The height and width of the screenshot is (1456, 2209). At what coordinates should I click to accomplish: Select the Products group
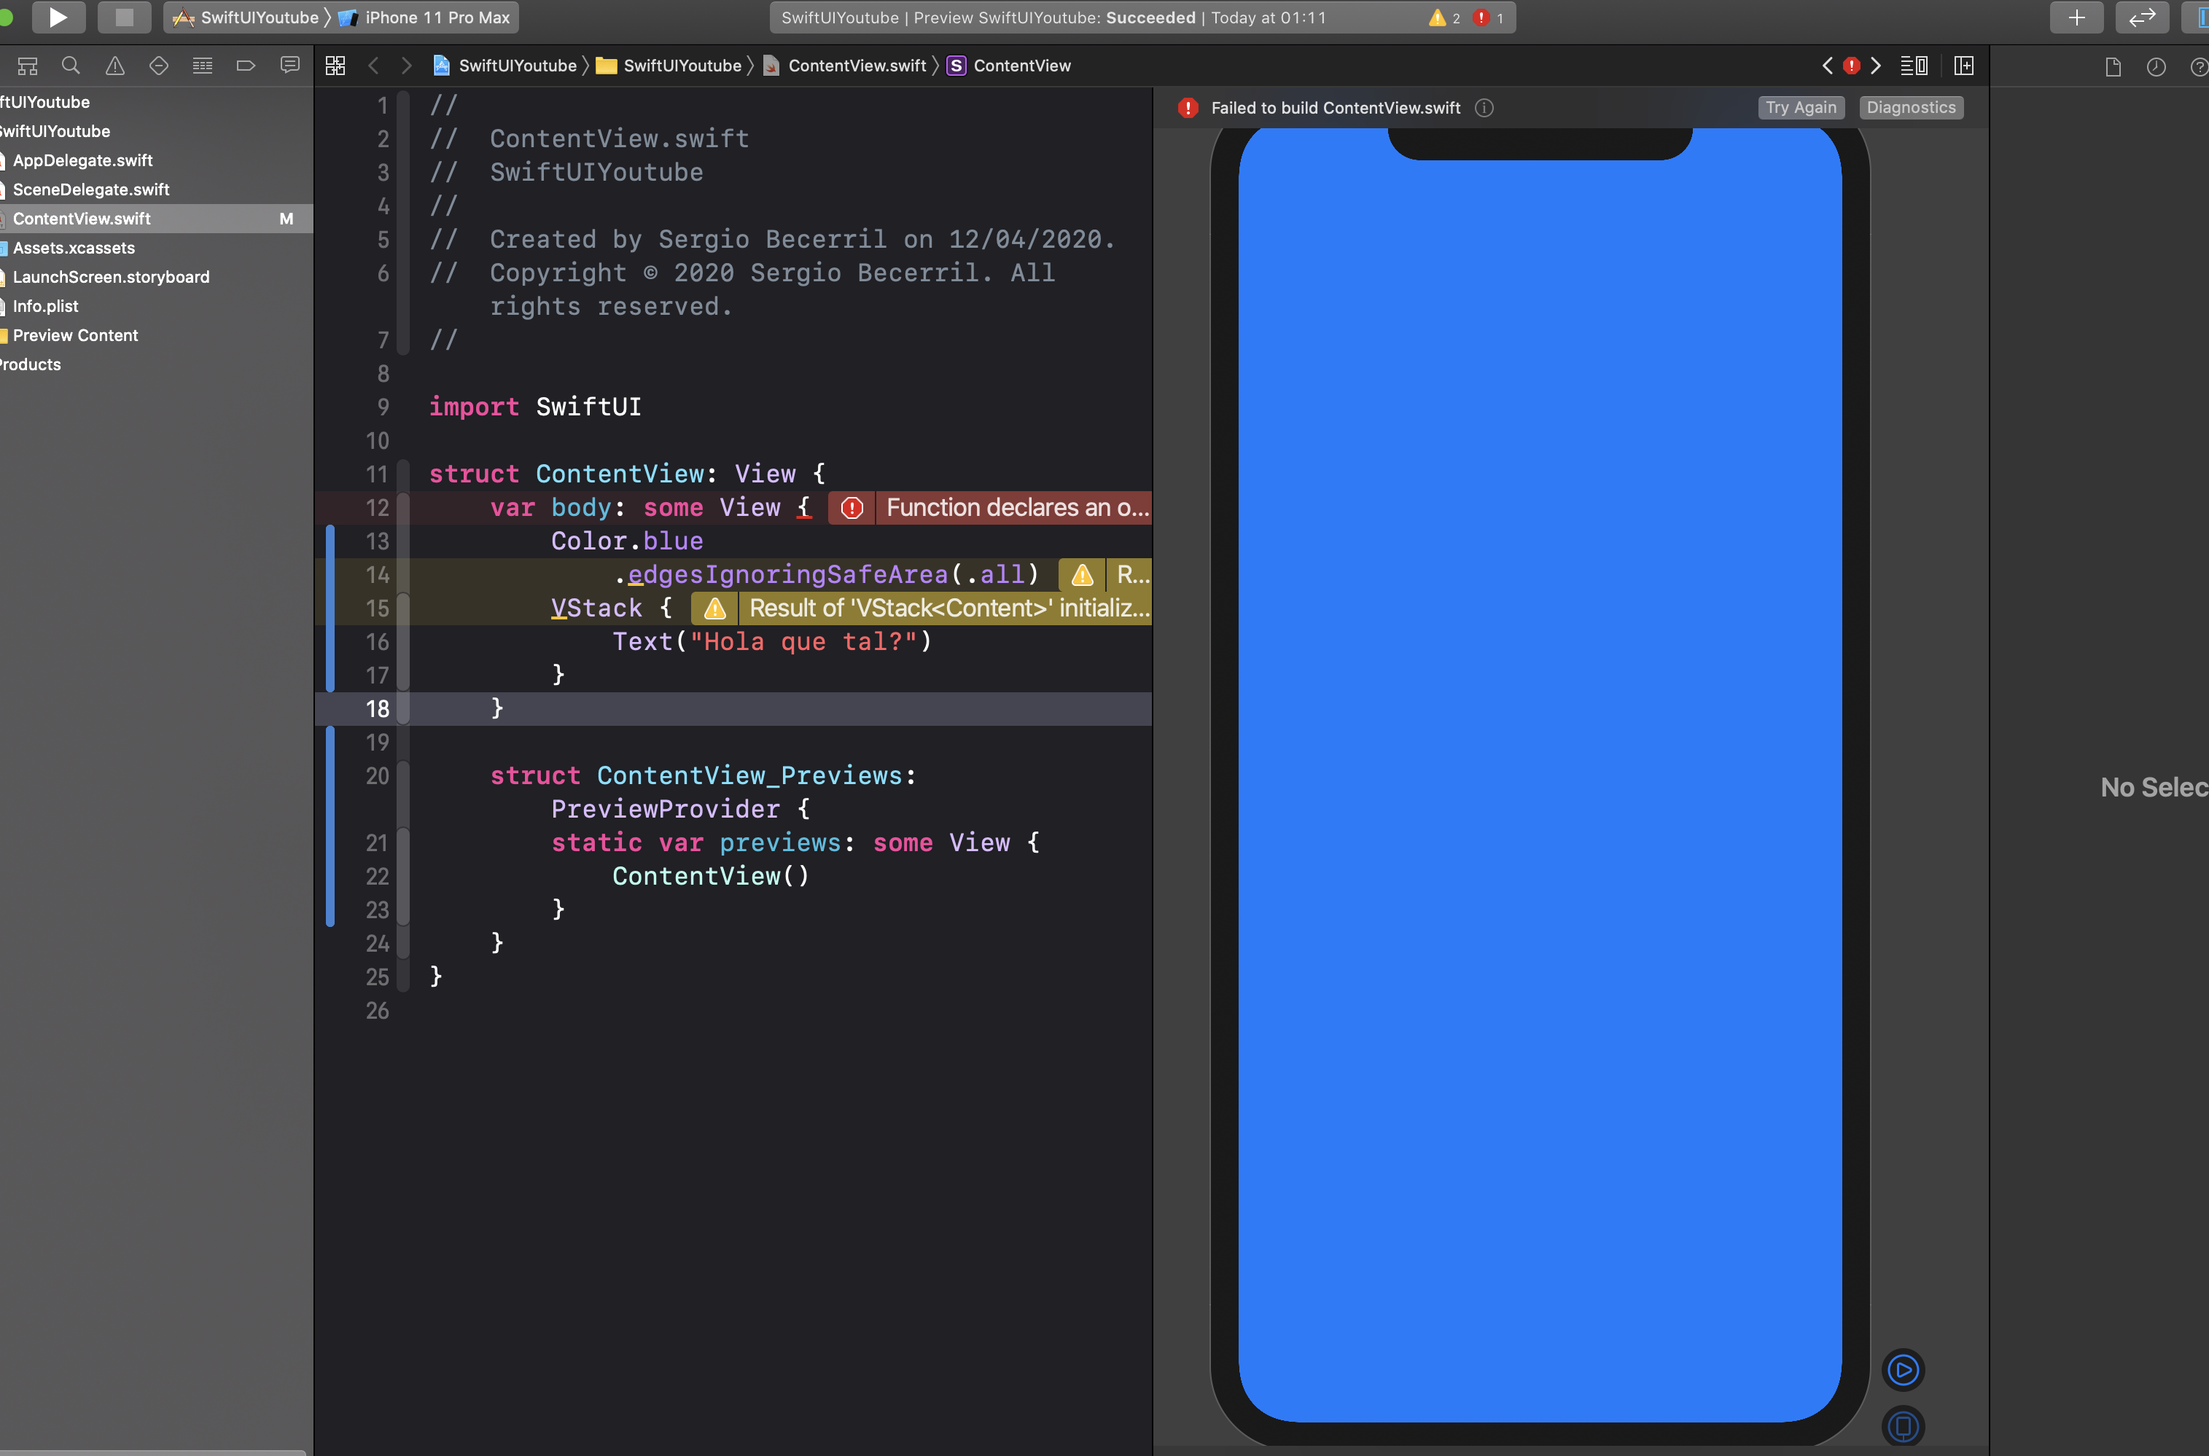pyautogui.click(x=30, y=365)
